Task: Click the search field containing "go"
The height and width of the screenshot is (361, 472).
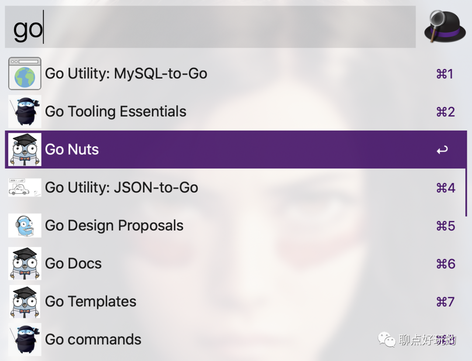Action: (210, 27)
